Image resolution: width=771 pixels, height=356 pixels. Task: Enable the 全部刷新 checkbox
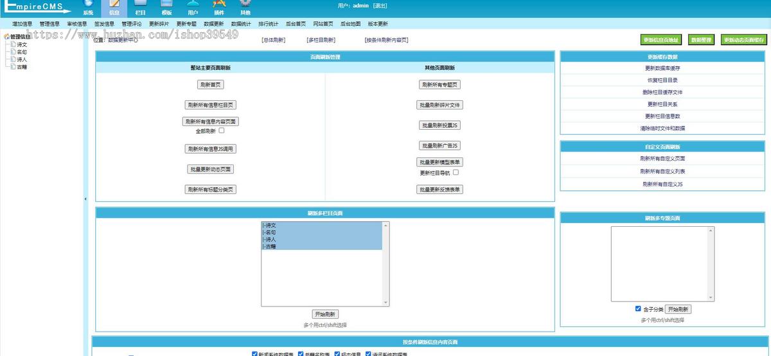click(222, 130)
